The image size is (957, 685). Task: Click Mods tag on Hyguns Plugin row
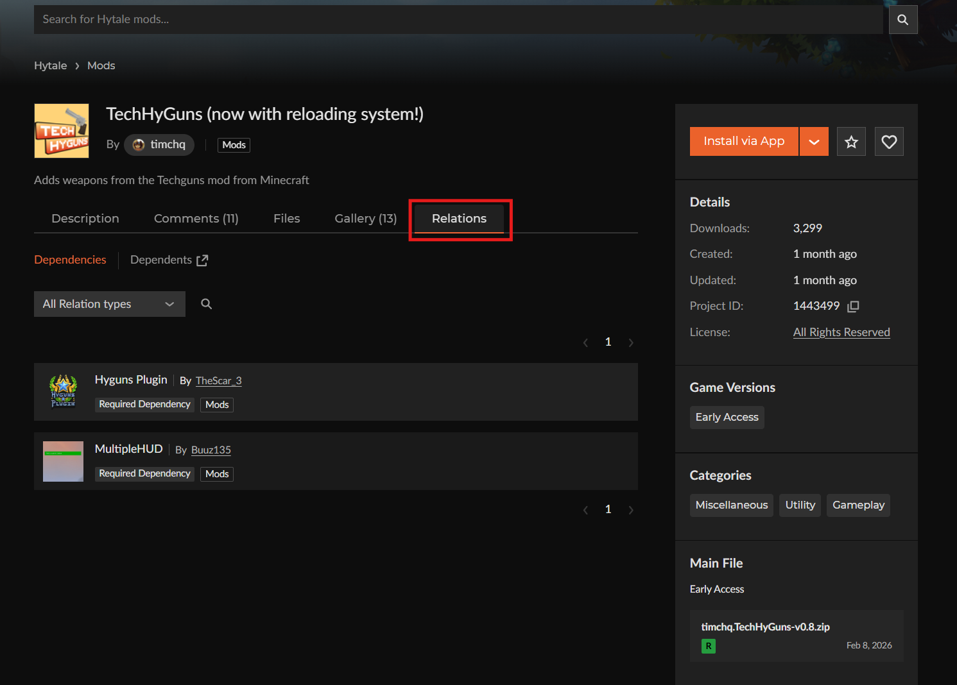pyautogui.click(x=217, y=405)
